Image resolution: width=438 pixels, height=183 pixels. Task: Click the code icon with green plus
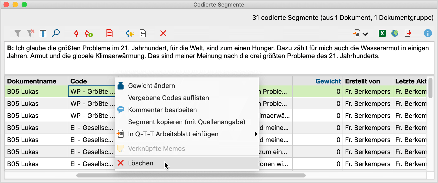89,33
